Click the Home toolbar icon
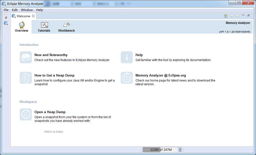This screenshot has width=256, height=155. 226,16
